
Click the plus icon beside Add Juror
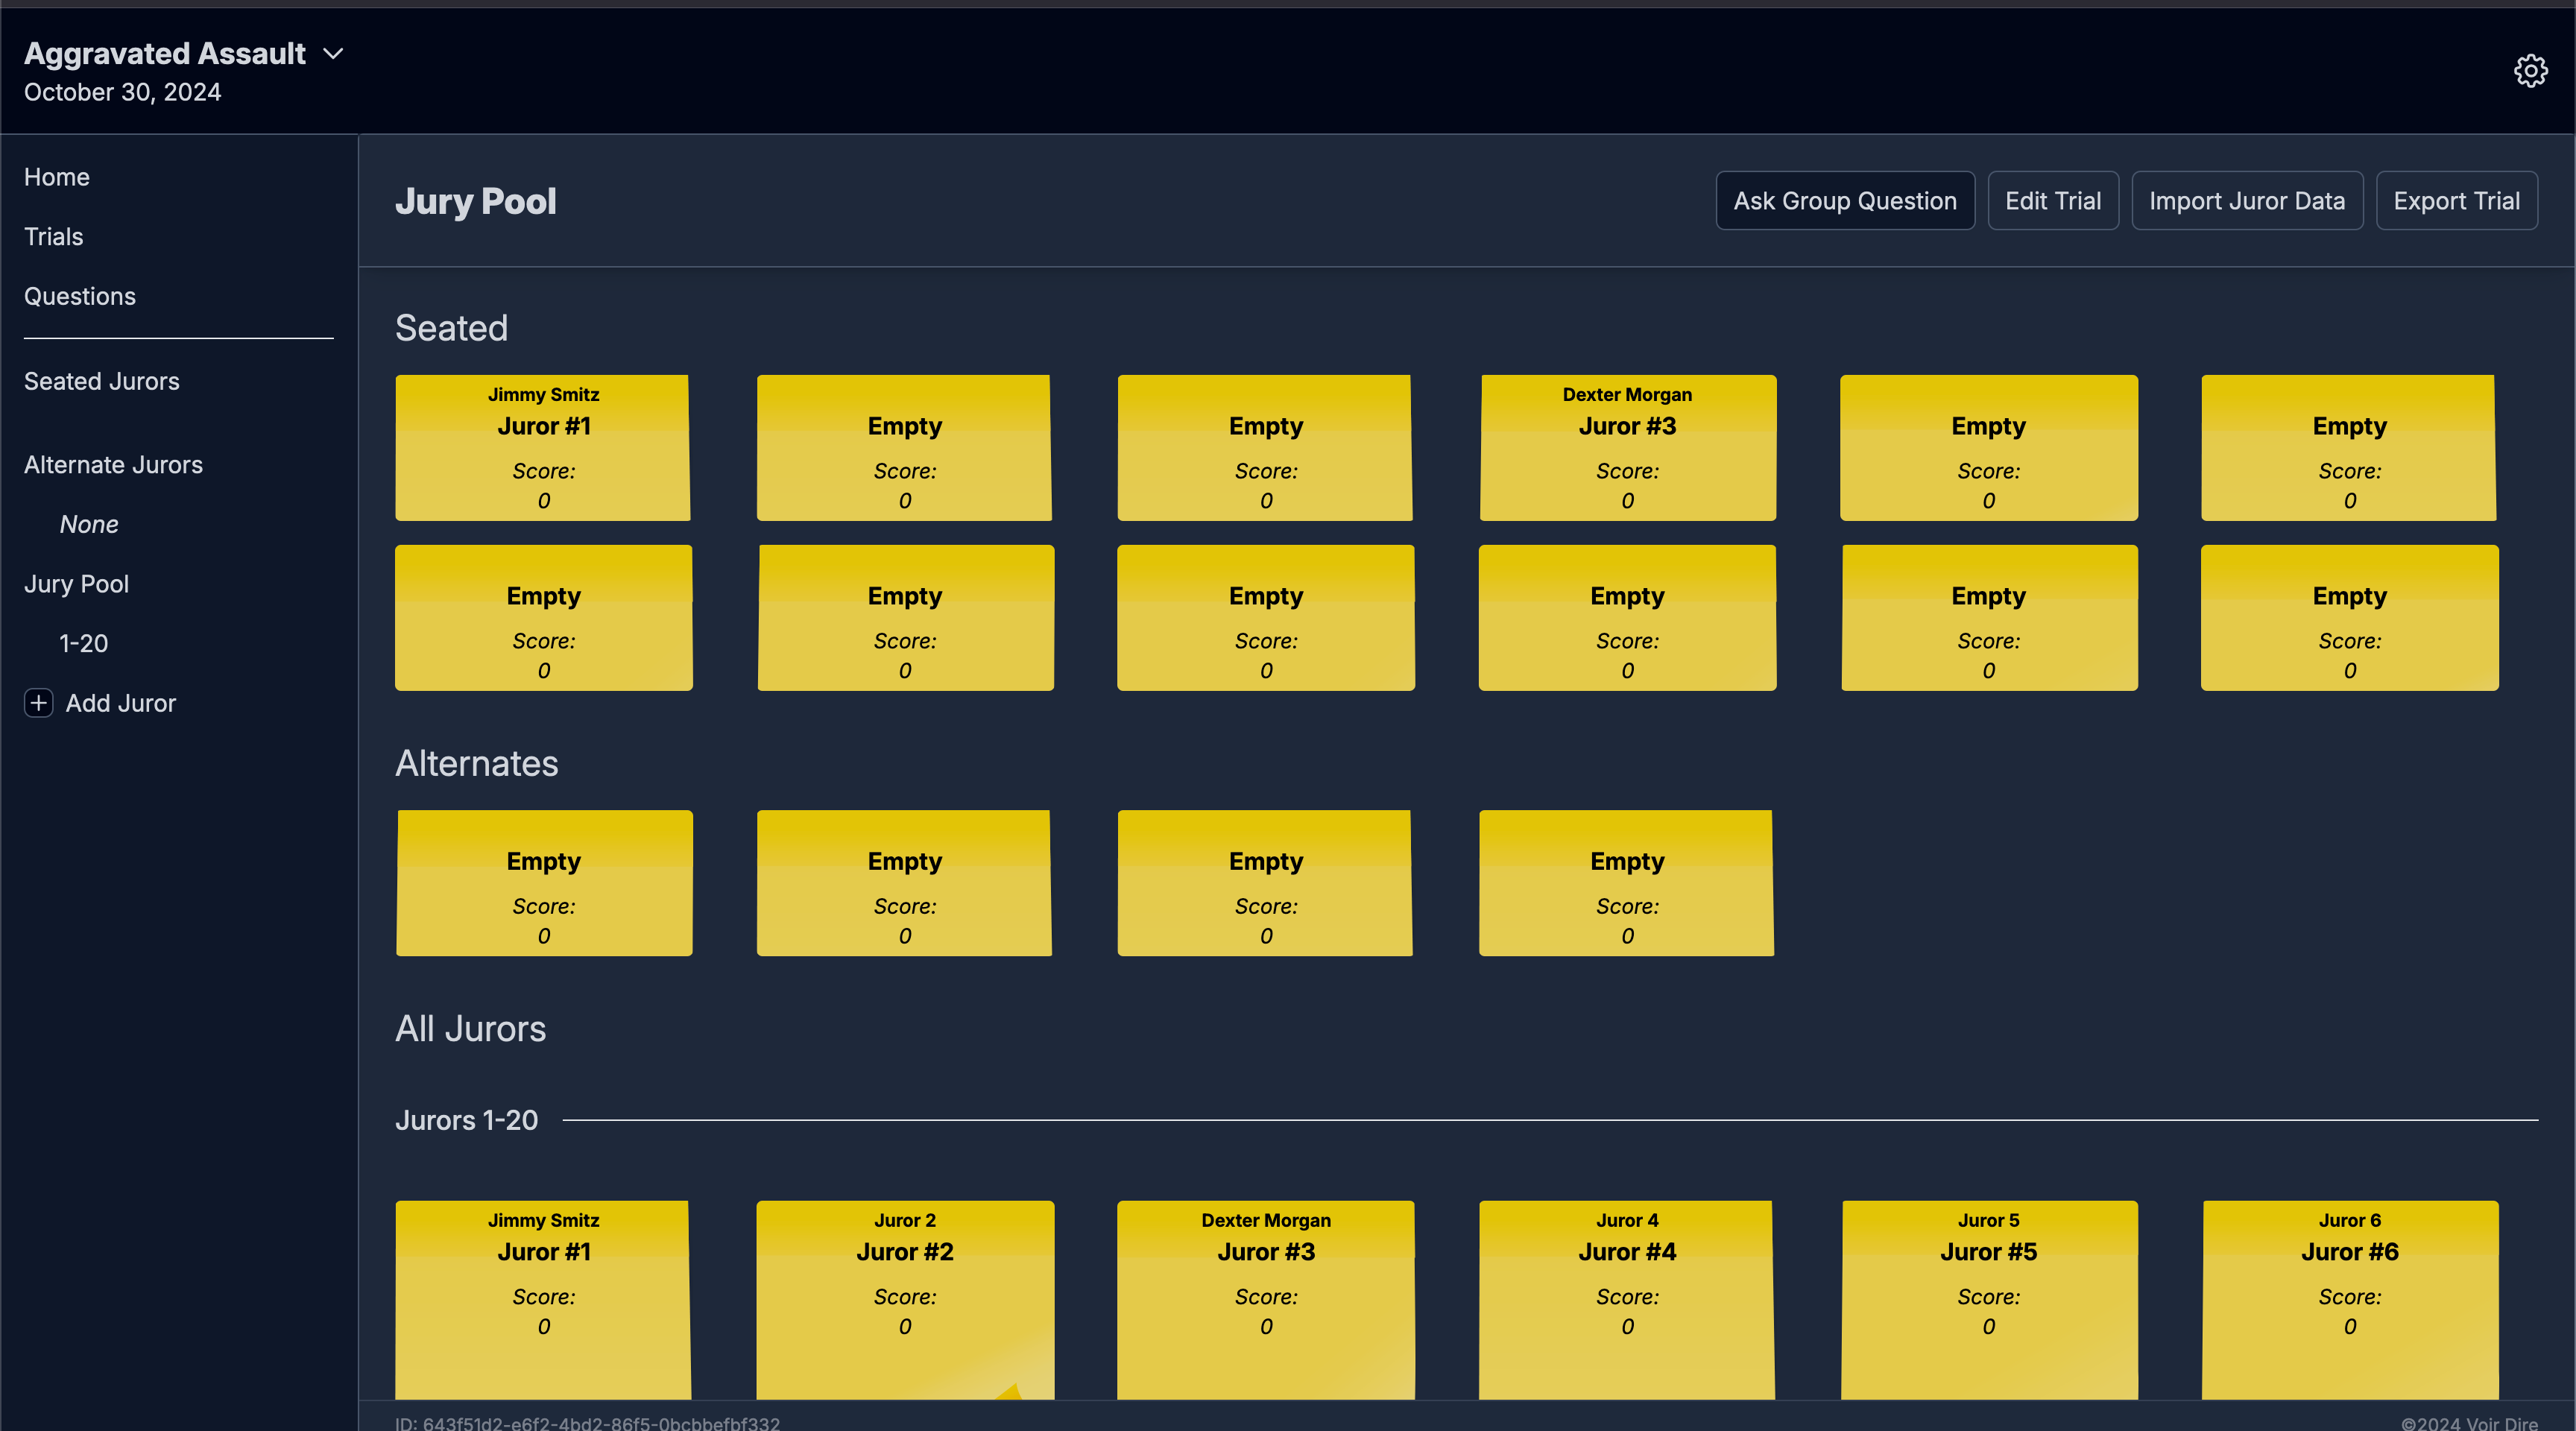[38, 703]
